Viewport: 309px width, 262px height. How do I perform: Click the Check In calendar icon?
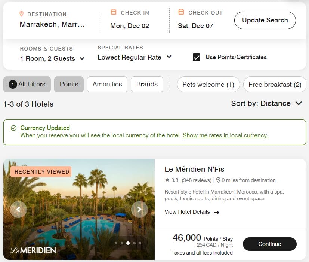tap(113, 12)
